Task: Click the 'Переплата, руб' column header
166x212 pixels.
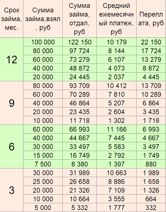Action: click(151, 19)
